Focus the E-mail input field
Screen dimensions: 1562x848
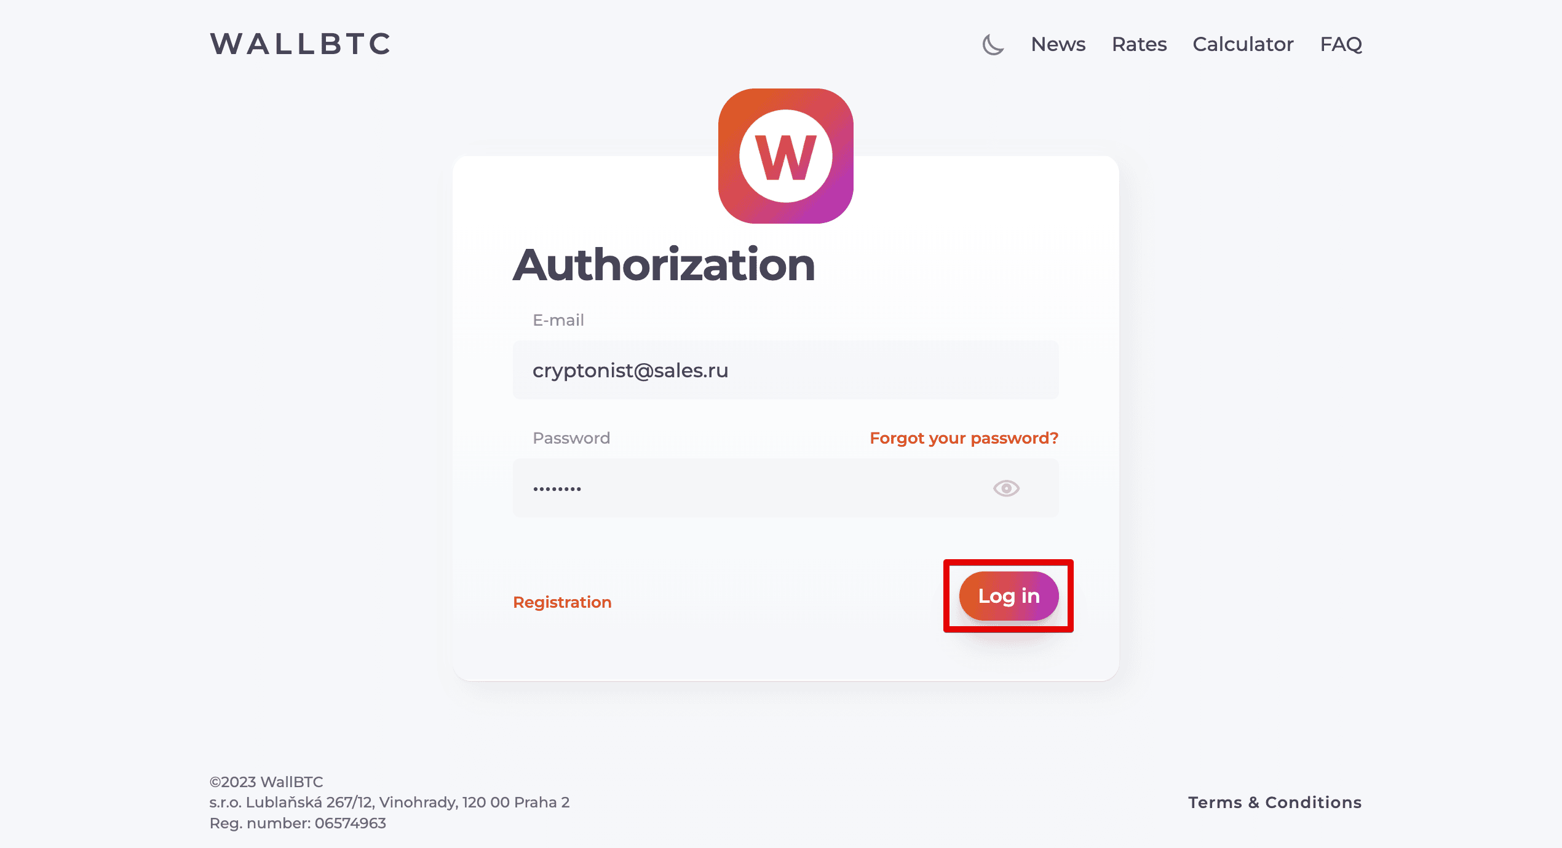[x=785, y=370]
